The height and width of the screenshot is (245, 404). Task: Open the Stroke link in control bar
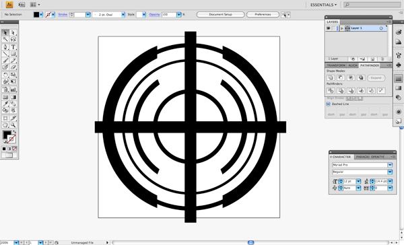point(63,15)
